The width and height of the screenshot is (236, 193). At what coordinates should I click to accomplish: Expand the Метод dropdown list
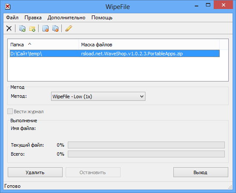[x=98, y=96]
